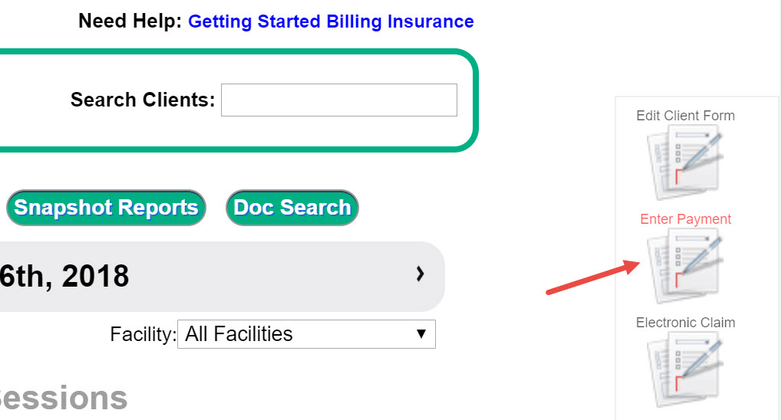Click the green border of the search panel
The width and height of the screenshot is (782, 420).
[x=475, y=100]
